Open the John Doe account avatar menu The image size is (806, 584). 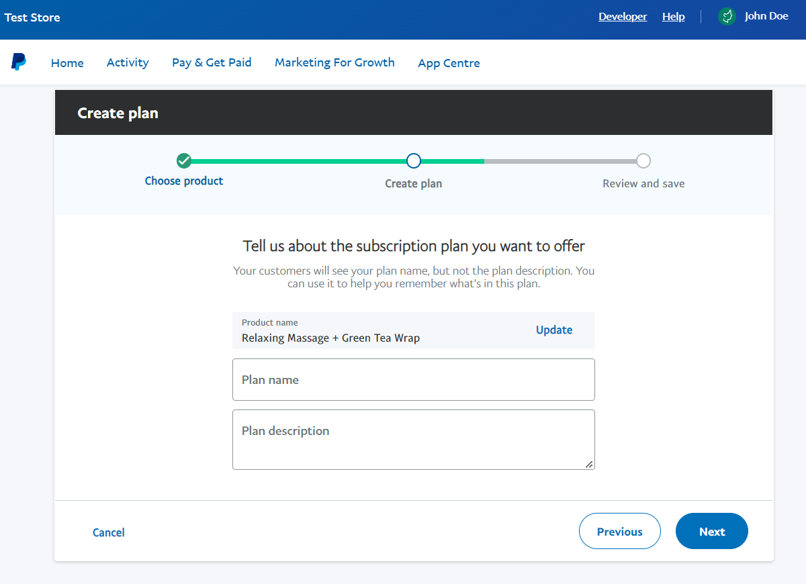tap(766, 16)
